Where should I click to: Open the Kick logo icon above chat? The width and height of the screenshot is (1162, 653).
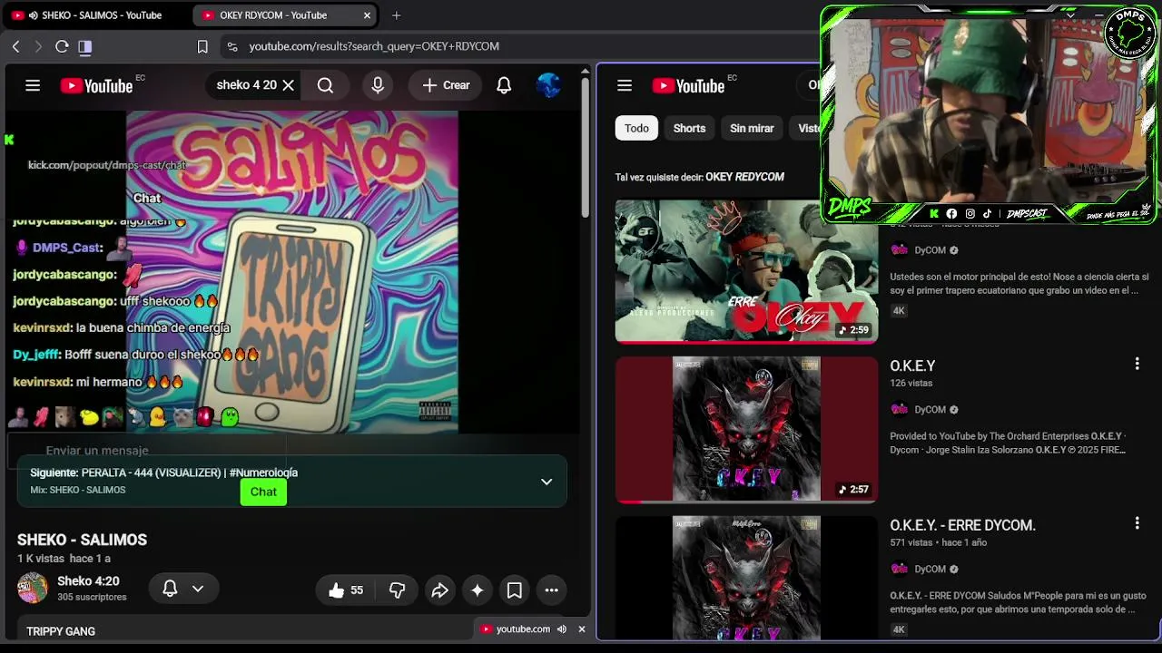pyautogui.click(x=9, y=140)
